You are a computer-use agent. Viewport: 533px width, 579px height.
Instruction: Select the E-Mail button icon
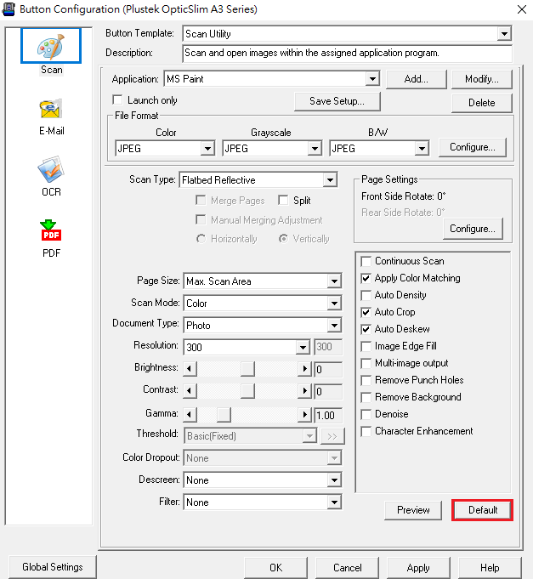pos(51,111)
